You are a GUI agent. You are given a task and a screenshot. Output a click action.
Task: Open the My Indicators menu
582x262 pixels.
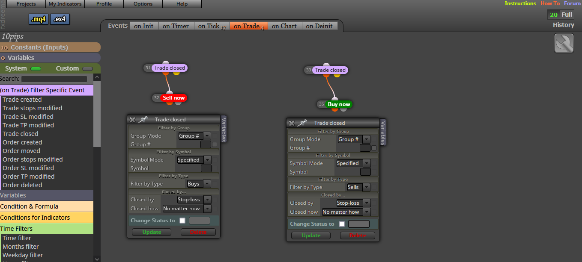tap(65, 4)
